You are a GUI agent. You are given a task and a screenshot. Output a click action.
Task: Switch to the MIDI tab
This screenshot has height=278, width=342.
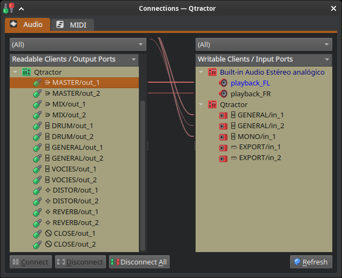pos(72,25)
